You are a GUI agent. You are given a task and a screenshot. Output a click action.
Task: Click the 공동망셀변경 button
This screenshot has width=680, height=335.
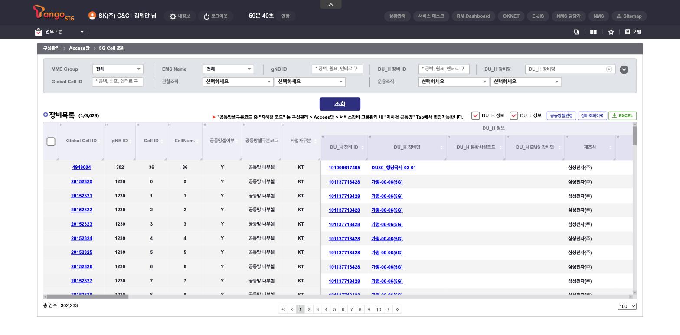tap(562, 115)
